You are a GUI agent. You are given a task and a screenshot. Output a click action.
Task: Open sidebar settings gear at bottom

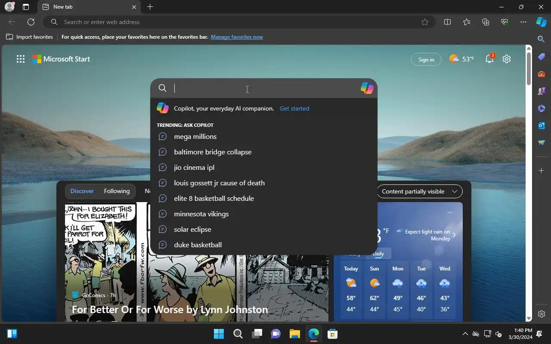point(542,314)
